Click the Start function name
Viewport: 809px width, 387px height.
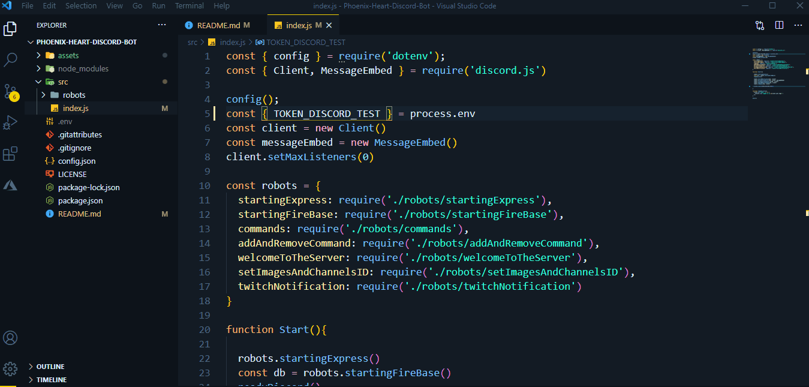(294, 329)
